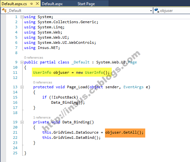Click '1 reference' above Data_Binding
The height and width of the screenshot is (162, 190).
tap(42, 118)
